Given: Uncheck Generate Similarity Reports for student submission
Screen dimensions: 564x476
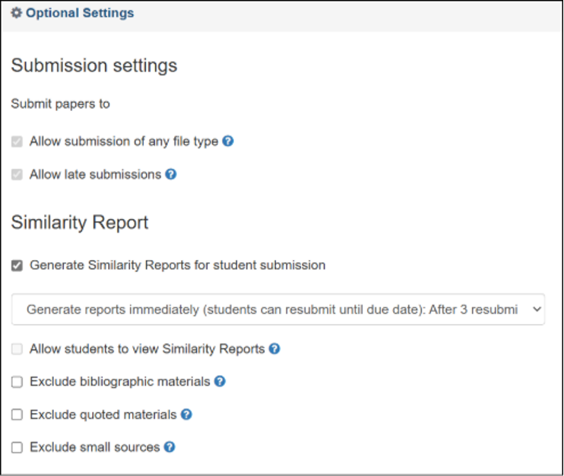Looking at the screenshot, I should pyautogui.click(x=17, y=265).
